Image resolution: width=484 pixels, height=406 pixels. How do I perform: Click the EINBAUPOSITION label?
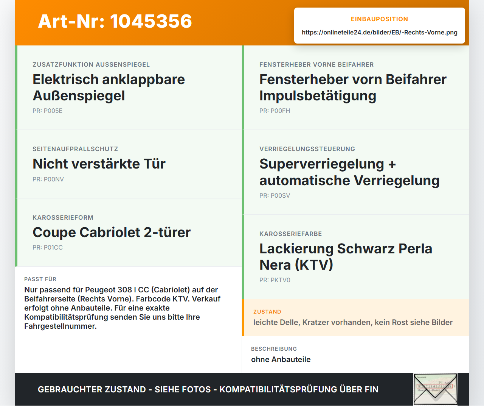click(x=380, y=19)
